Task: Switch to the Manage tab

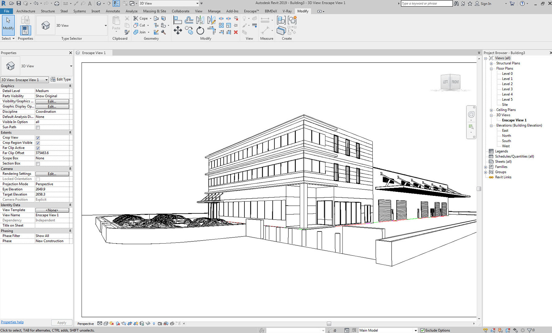Action: (x=214, y=11)
